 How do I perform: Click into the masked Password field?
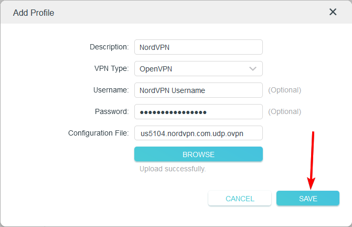click(x=198, y=112)
